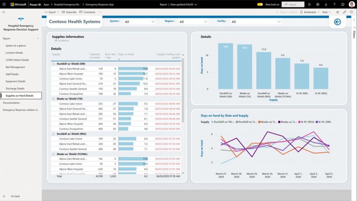Open the help question mark
357x201 pixels.
(x=334, y=4)
